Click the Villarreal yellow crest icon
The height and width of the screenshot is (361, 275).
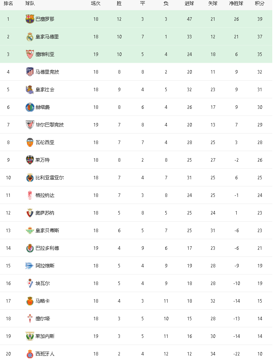30,177
